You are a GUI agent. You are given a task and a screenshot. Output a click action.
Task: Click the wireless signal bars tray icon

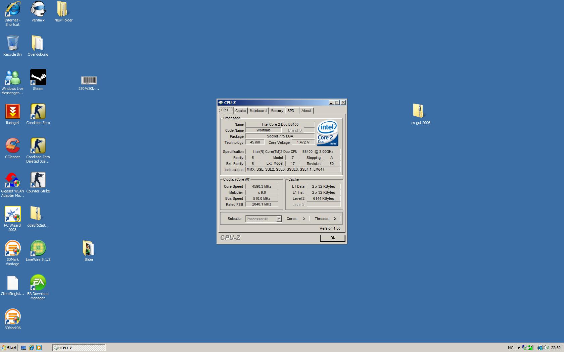pos(531,348)
